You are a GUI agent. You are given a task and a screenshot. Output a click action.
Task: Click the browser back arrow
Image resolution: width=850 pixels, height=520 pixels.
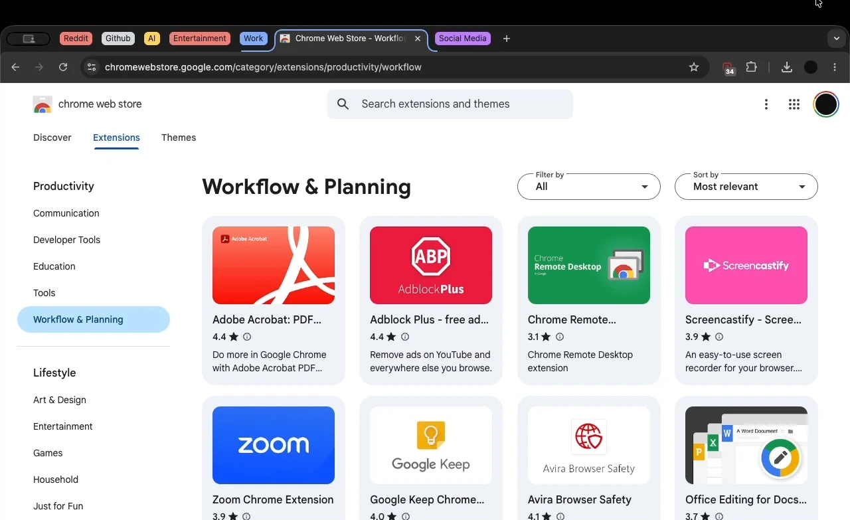tap(15, 67)
